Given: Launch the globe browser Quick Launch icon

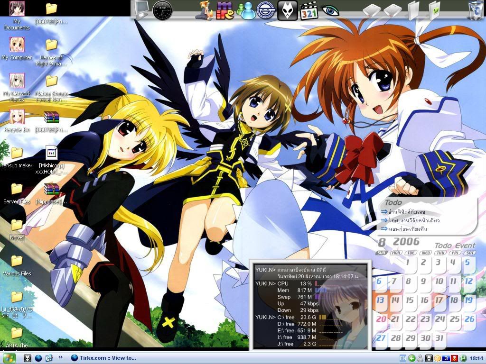Looking at the screenshot, I should tap(38, 358).
